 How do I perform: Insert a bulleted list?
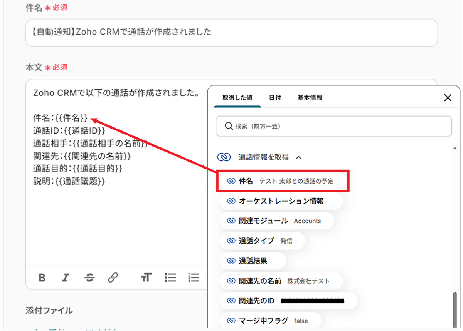coord(170,278)
